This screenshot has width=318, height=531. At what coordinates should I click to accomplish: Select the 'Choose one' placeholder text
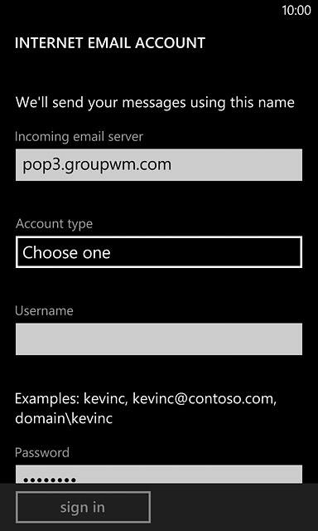(x=66, y=252)
